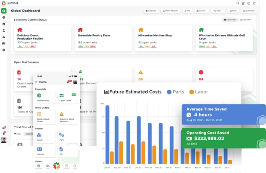266x173 pixels.
Task: Click the gray clipboard icon above 191
Action: [x=19, y=101]
